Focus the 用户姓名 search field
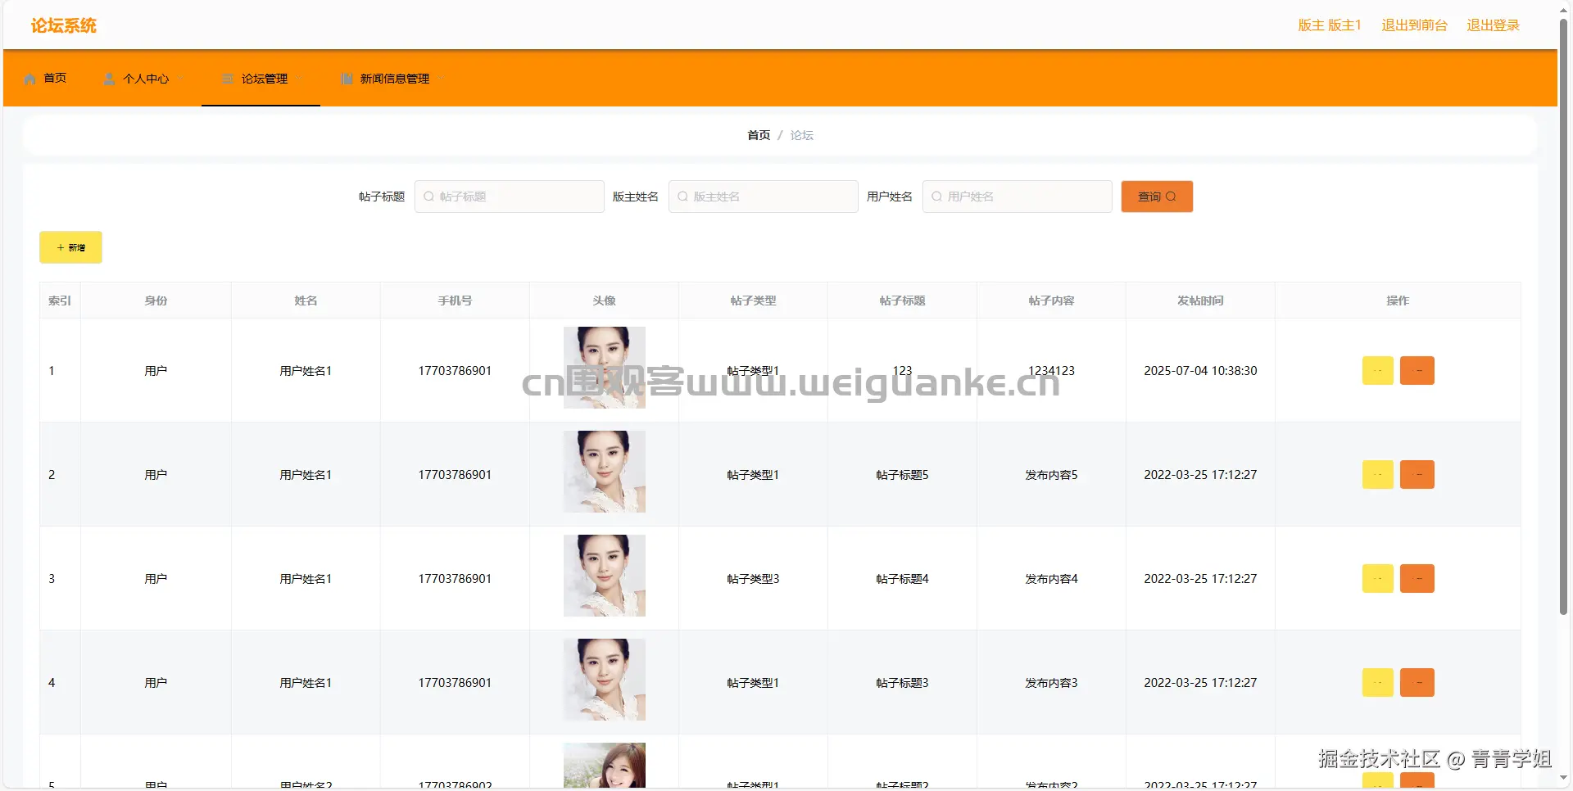This screenshot has height=791, width=1573. [x=1017, y=197]
